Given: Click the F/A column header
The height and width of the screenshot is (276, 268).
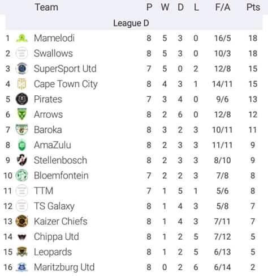Looking at the screenshot, I should tap(223, 7).
